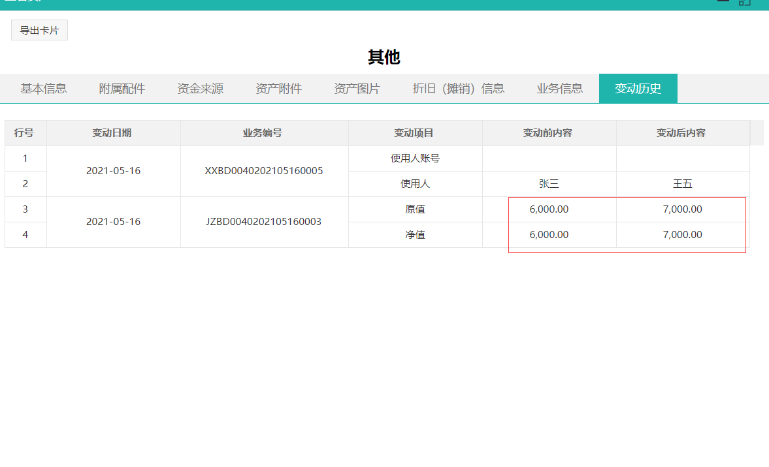Click the 变动前内容 column header

pos(549,133)
